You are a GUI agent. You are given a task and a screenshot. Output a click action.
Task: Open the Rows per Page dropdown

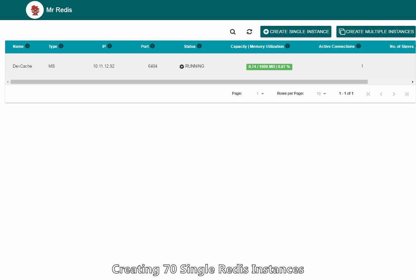(321, 94)
